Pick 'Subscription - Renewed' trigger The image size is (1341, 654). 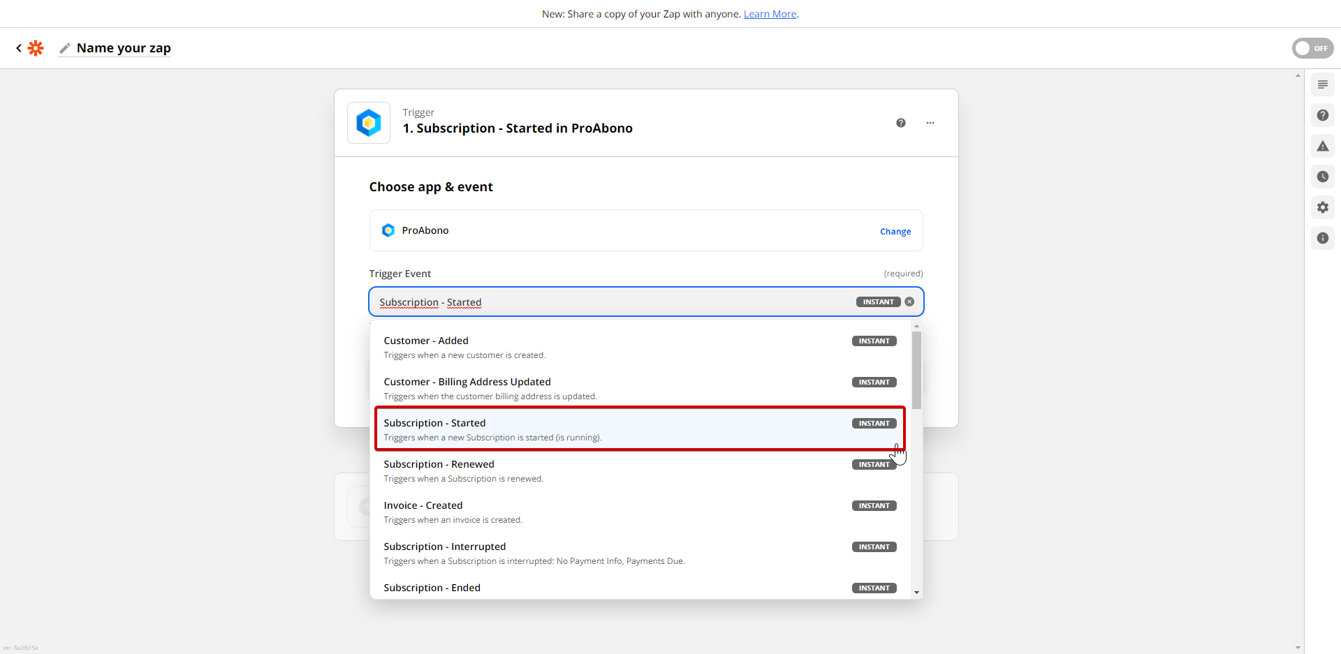pos(640,471)
